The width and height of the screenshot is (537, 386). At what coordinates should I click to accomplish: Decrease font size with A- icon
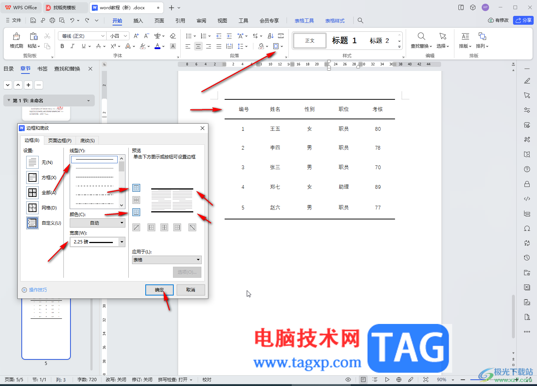pos(146,36)
